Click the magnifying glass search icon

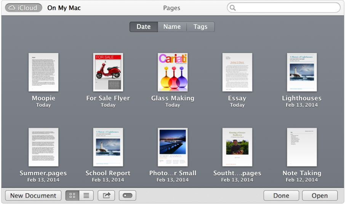pyautogui.click(x=233, y=8)
